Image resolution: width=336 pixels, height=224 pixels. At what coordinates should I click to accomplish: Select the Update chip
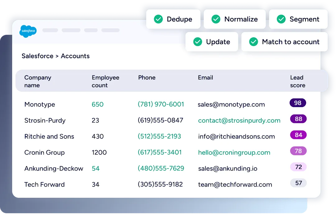(x=212, y=42)
